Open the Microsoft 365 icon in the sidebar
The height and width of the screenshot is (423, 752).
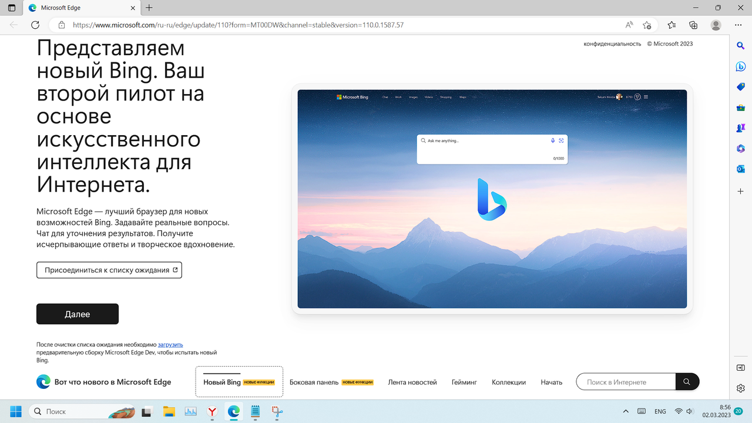[741, 149]
